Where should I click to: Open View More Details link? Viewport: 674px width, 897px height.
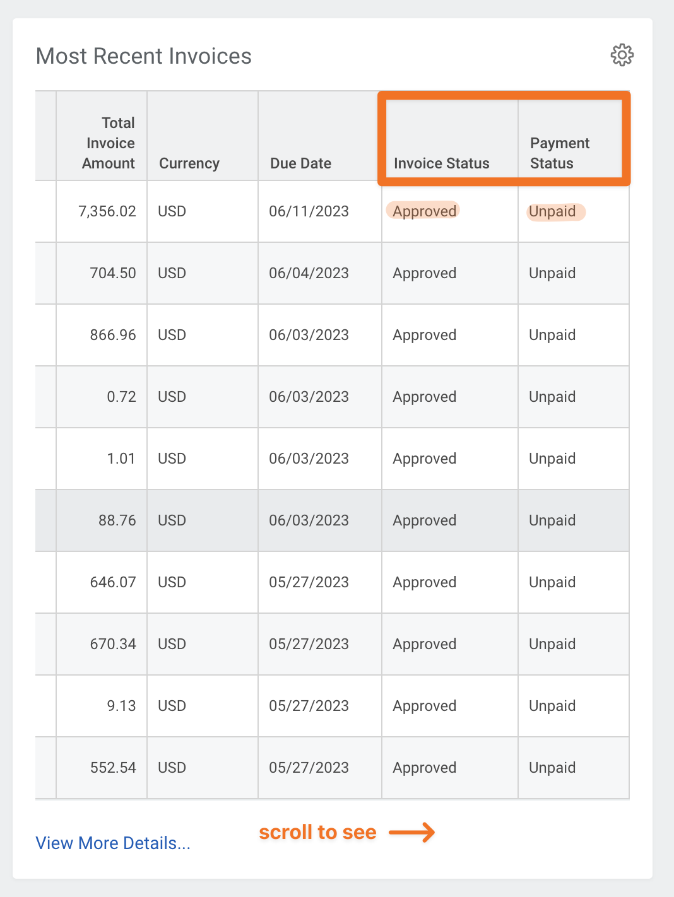point(112,843)
